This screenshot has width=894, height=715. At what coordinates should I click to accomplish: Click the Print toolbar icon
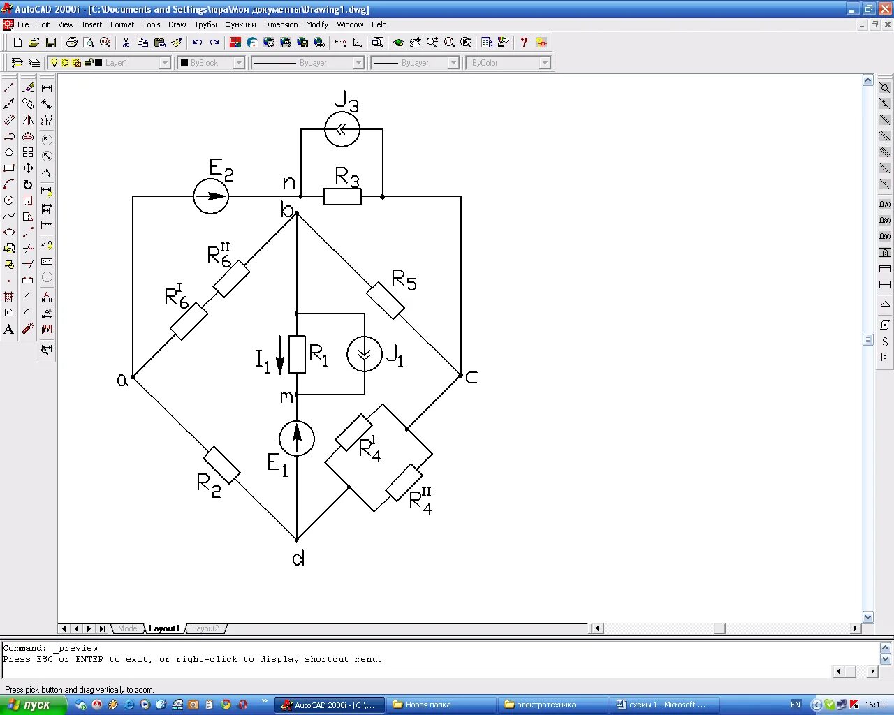(71, 43)
